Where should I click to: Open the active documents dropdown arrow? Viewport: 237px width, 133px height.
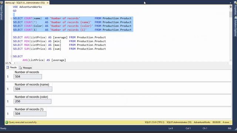click(230, 3)
